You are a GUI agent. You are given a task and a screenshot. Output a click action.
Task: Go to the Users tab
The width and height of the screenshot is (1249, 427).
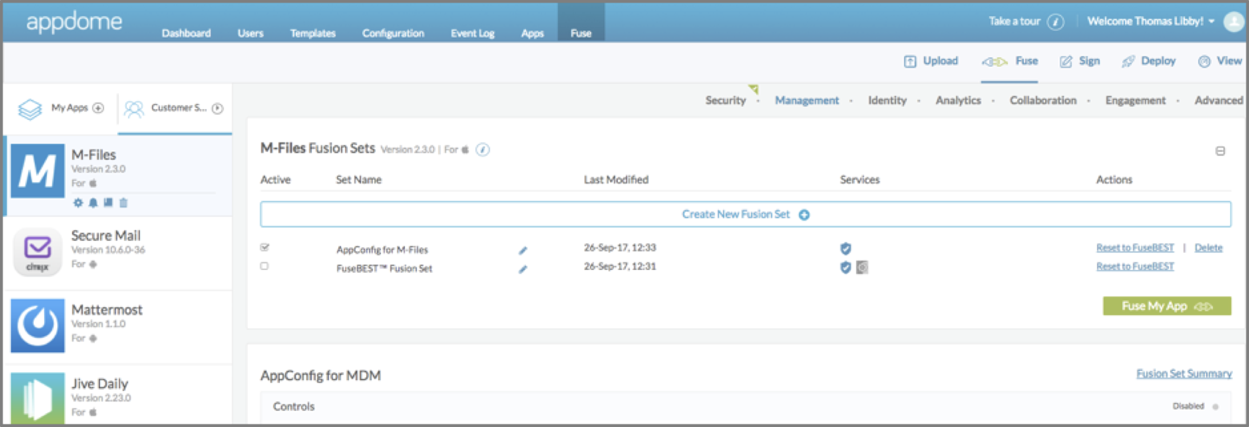point(250,33)
